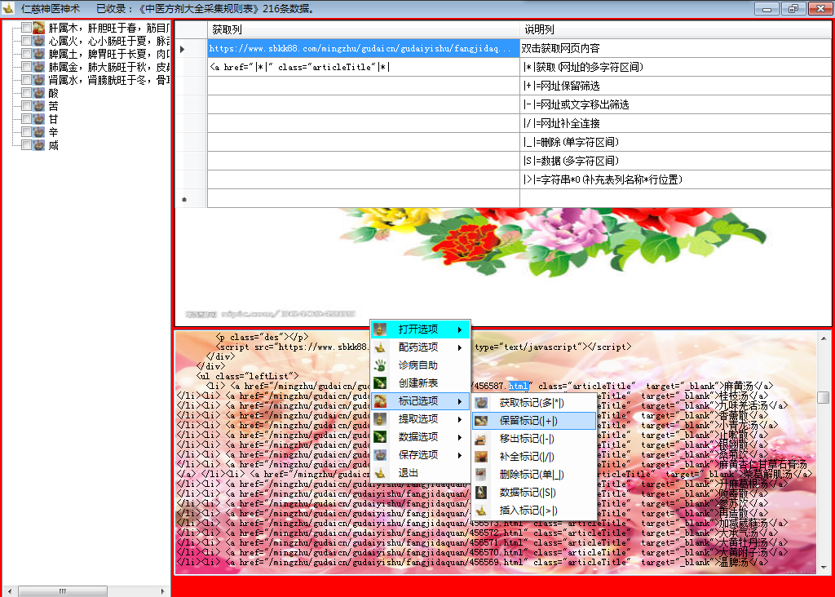This screenshot has width=835, height=597.
Task: Click the icon beside 获取标记(多|*|)
Action: [x=481, y=403]
